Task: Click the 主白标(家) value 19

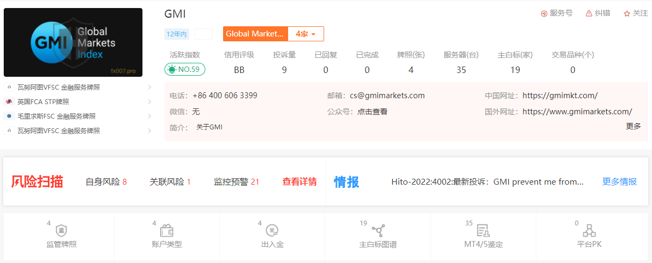Action: [x=515, y=70]
